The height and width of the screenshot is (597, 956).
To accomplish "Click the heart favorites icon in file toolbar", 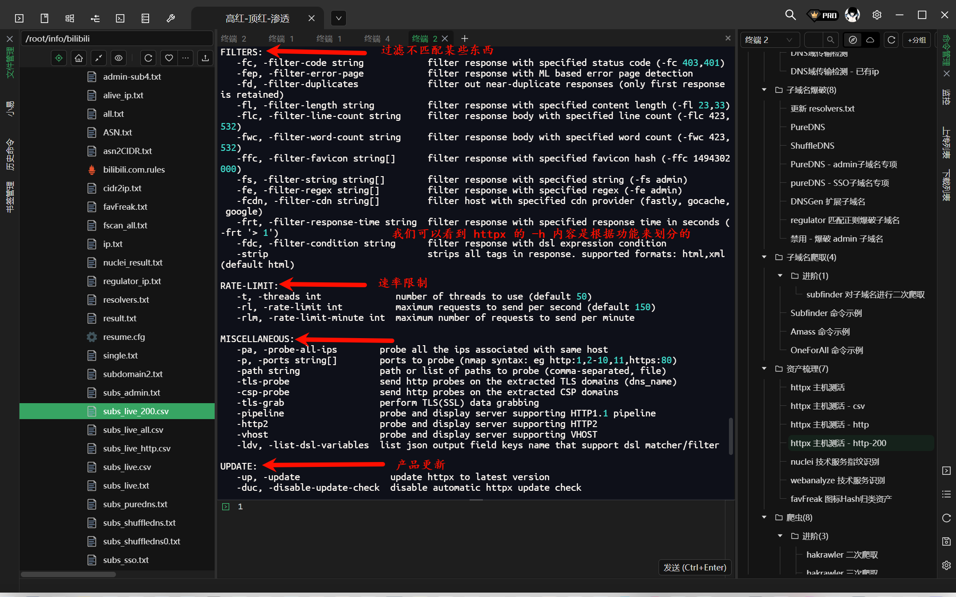I will click(169, 58).
